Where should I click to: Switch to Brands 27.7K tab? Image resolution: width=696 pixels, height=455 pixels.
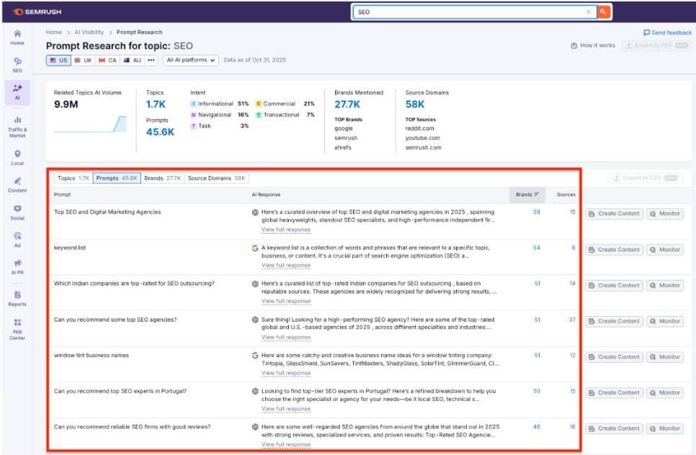coord(162,178)
